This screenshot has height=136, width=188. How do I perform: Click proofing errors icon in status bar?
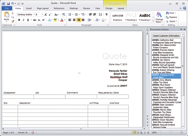click(x=32, y=132)
